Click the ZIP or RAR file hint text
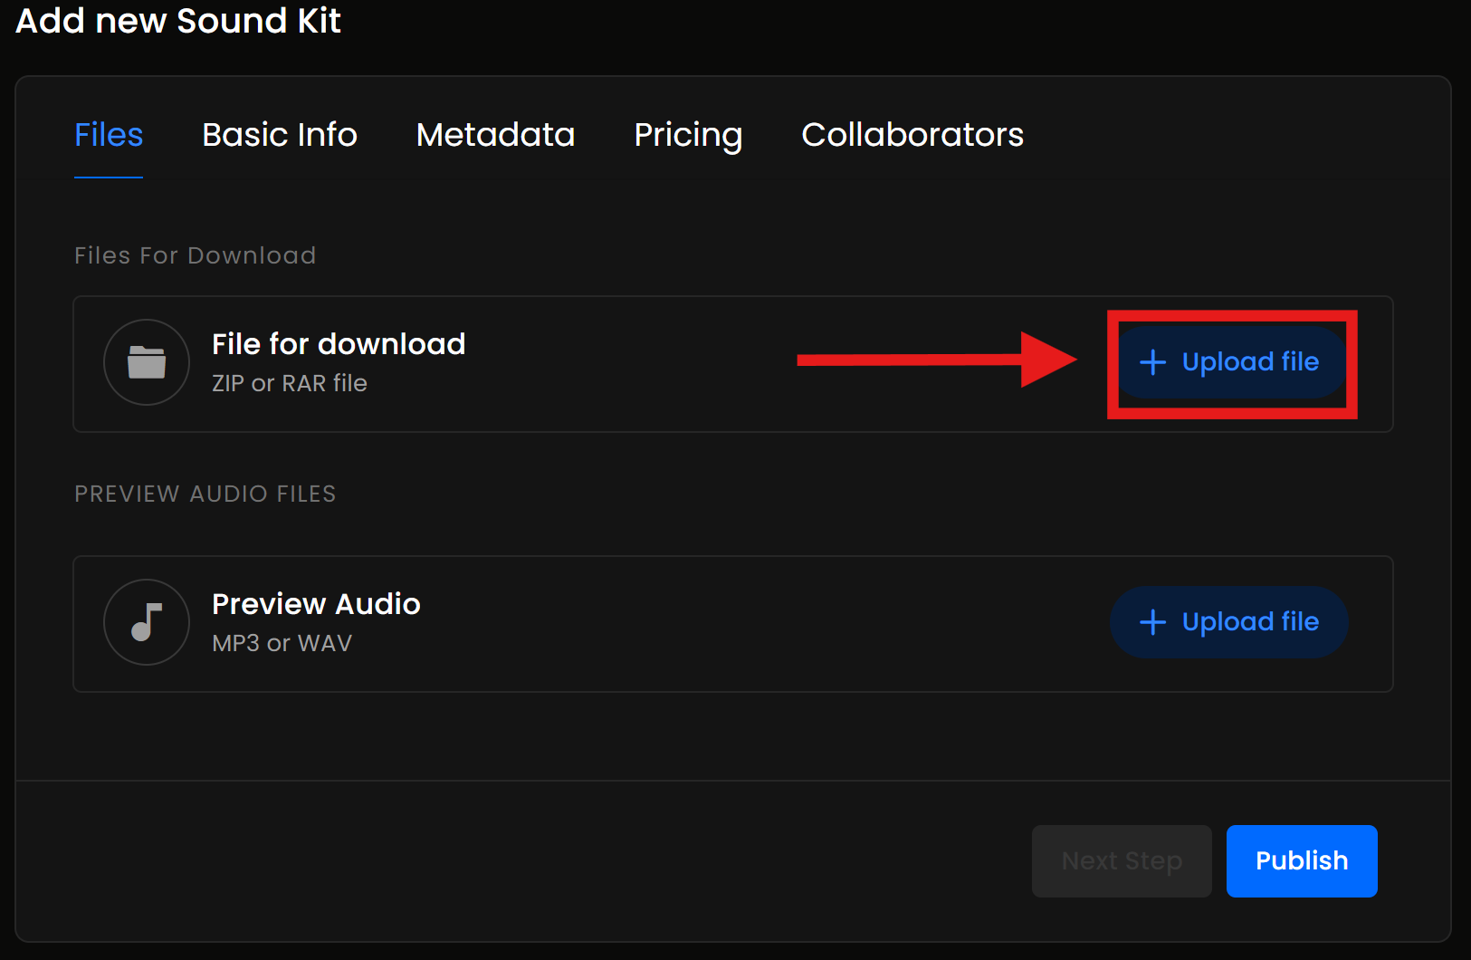 coord(290,383)
